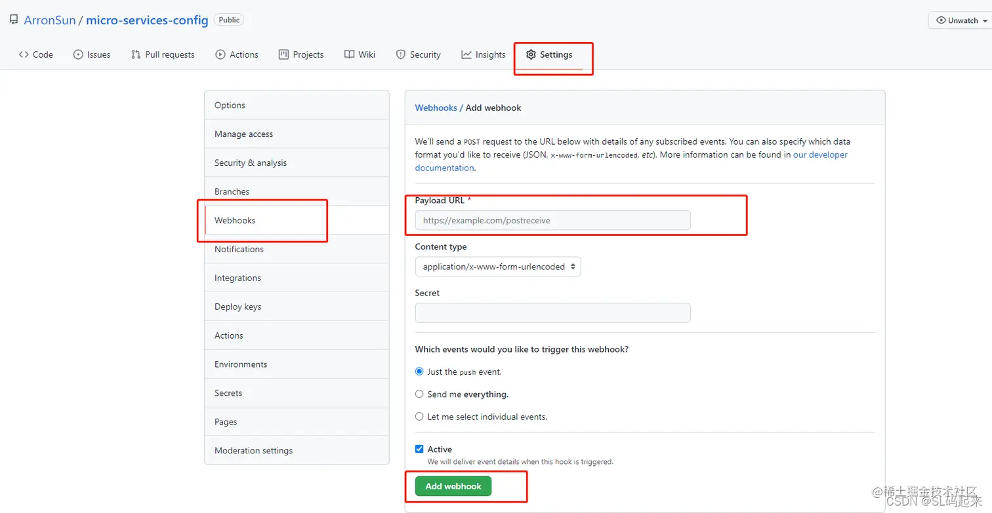The height and width of the screenshot is (513, 992).
Task: Open the Wiki tab
Action: click(x=360, y=54)
